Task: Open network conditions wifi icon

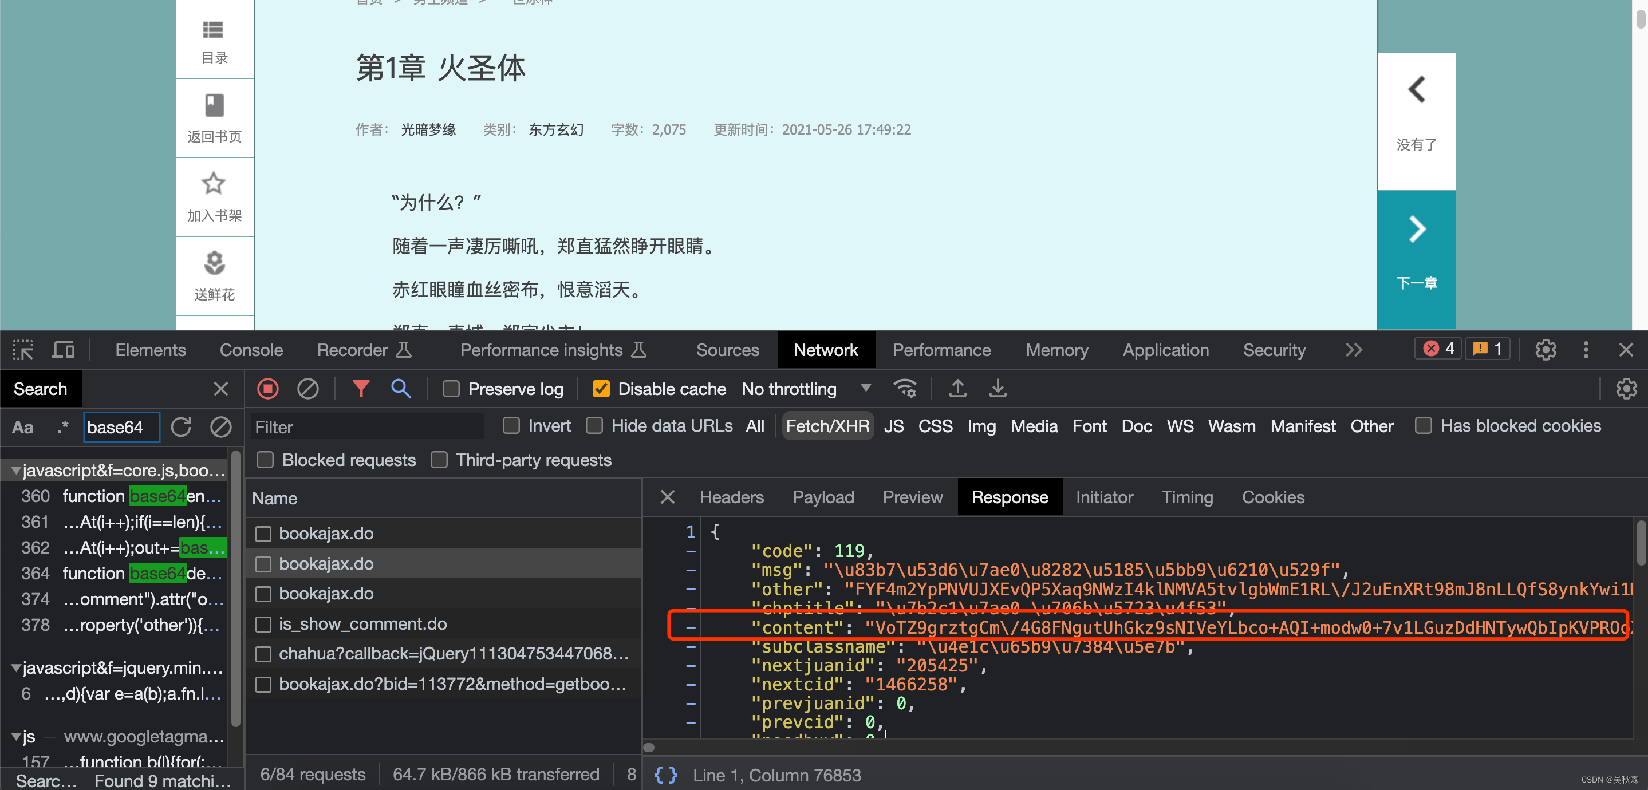Action: click(905, 389)
